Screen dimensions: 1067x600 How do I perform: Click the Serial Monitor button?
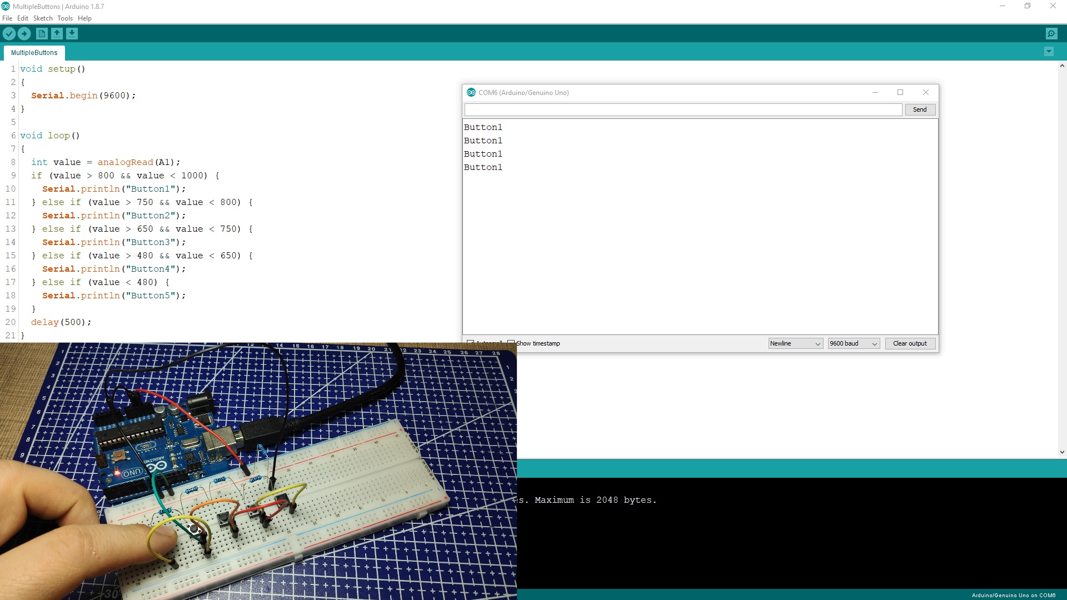(1051, 33)
